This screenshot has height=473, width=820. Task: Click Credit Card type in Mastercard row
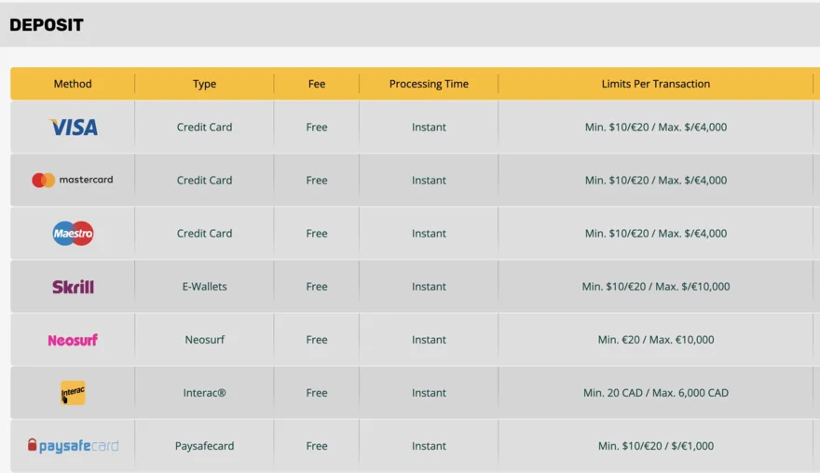click(x=204, y=181)
